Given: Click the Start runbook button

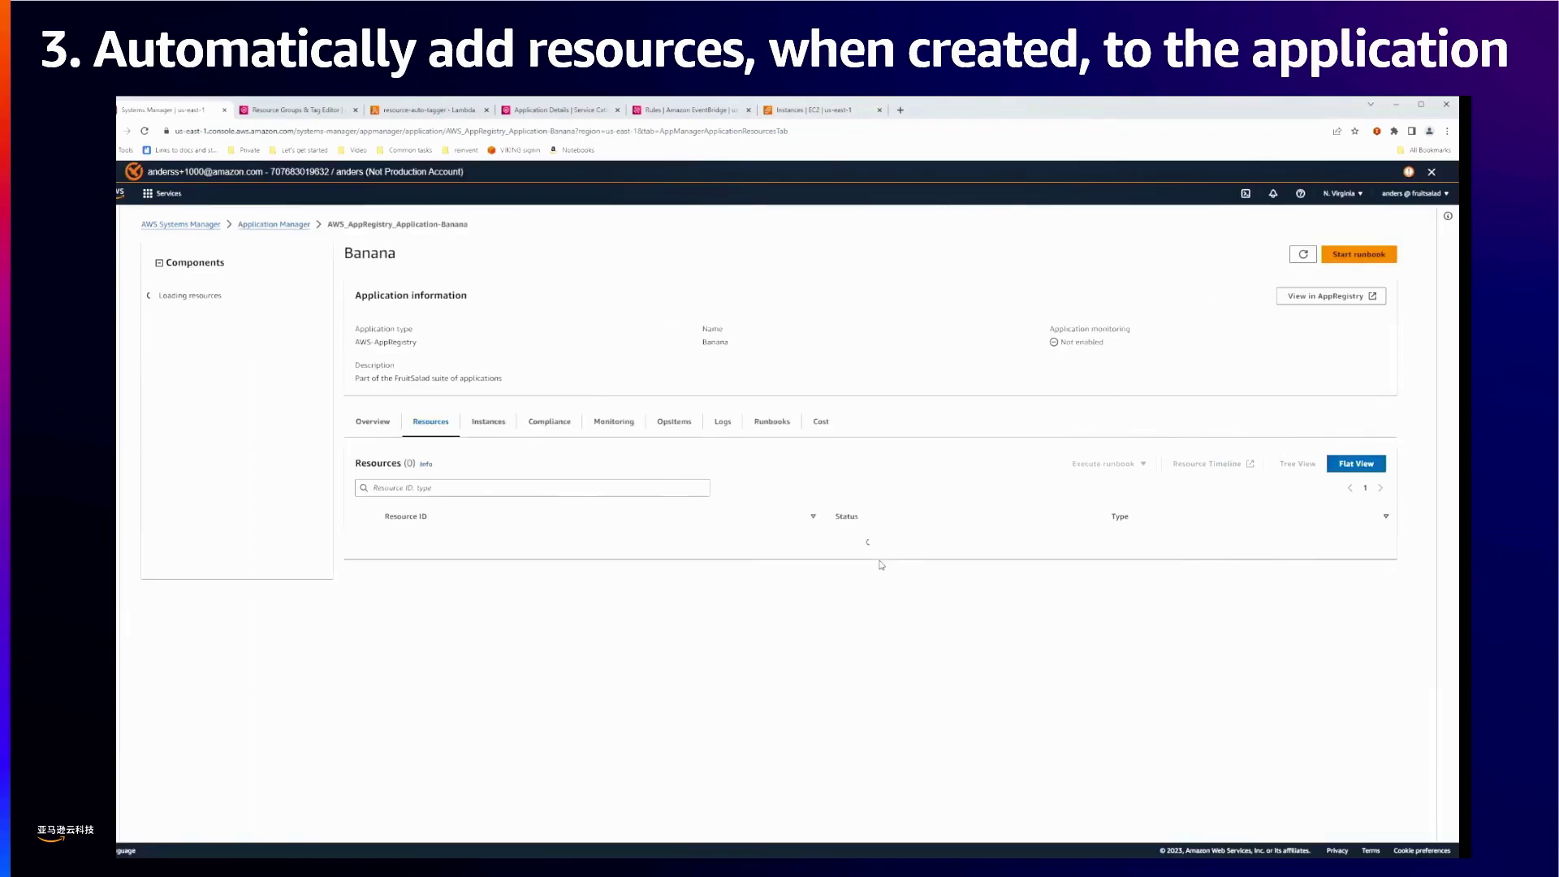Looking at the screenshot, I should tap(1358, 254).
